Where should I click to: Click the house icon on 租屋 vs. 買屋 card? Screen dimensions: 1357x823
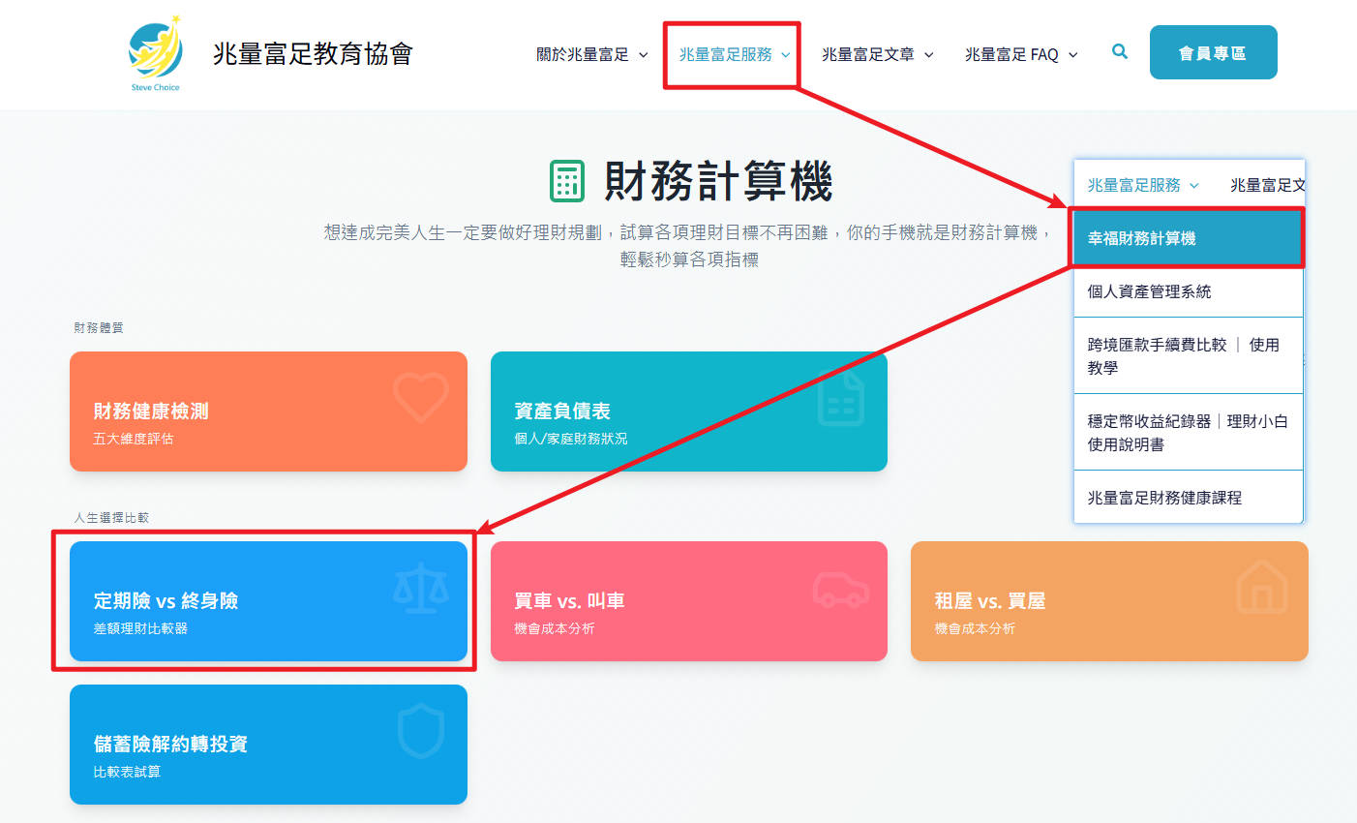coord(1262,586)
